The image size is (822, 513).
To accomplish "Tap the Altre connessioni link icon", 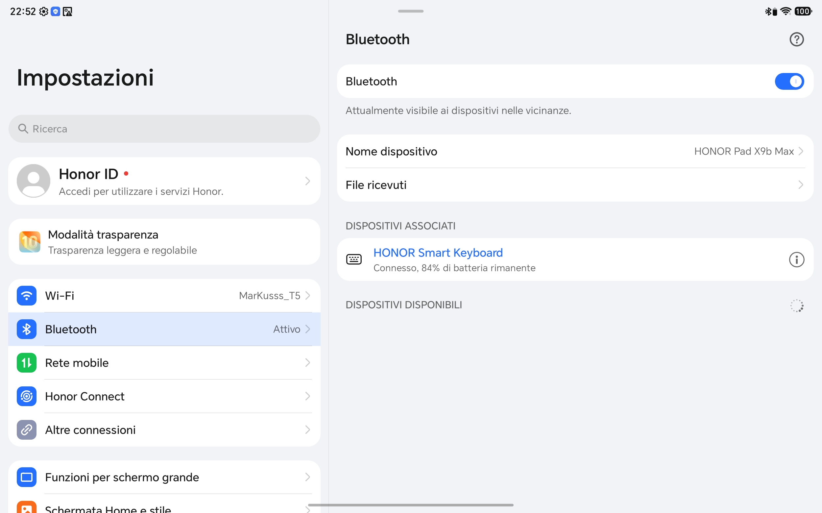I will [26, 430].
